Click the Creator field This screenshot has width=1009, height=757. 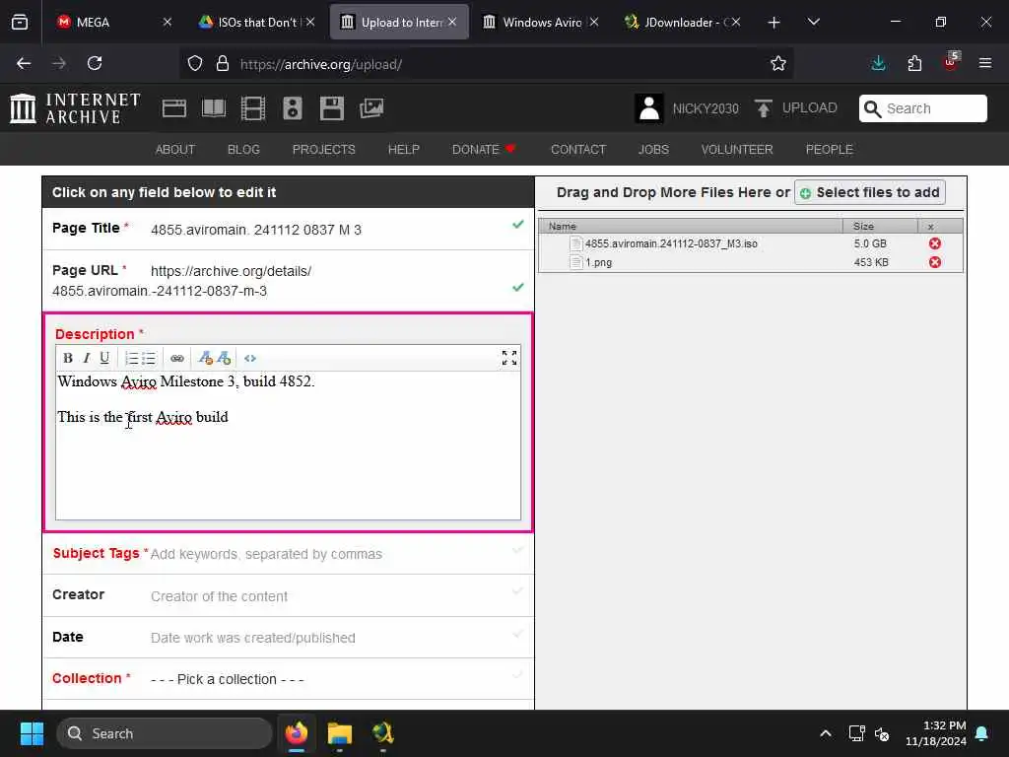tap(289, 595)
